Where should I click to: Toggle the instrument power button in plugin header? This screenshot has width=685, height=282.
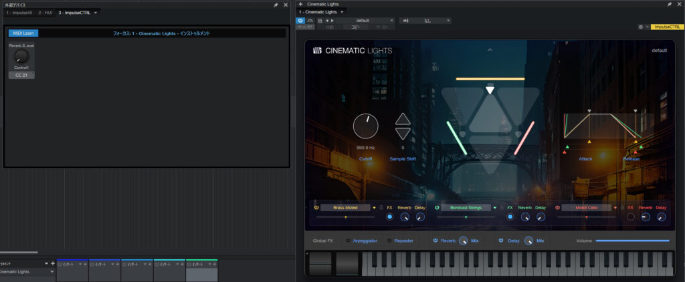click(300, 21)
